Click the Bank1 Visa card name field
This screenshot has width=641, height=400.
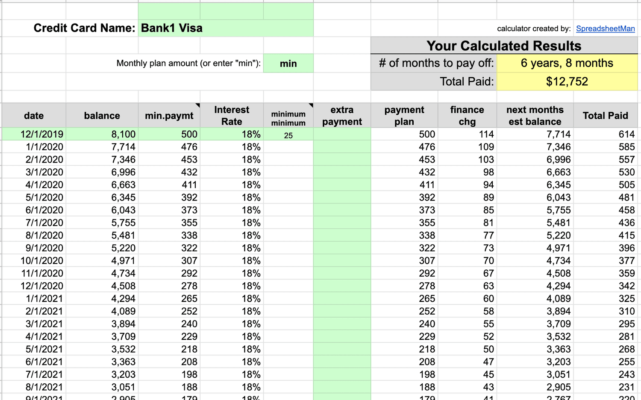coord(226,28)
